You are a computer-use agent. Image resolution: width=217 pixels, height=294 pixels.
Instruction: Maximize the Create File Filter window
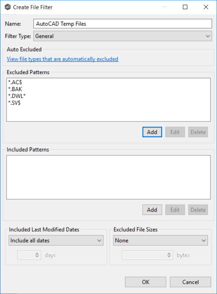click(185, 7)
